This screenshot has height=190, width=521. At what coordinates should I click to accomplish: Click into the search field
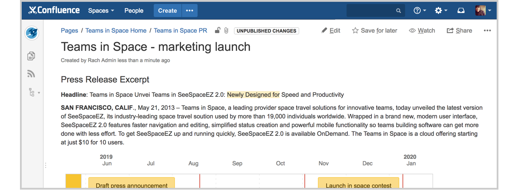[376, 11]
